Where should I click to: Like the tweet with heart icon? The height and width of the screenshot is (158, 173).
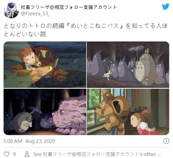click(x=6, y=154)
